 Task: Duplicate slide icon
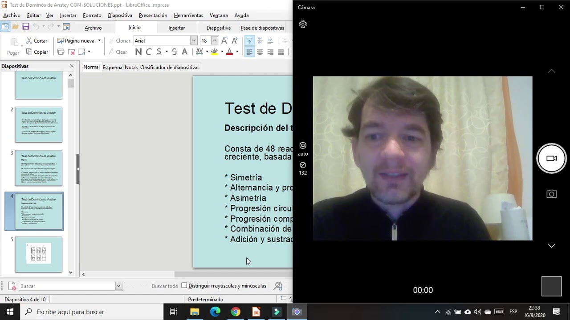tap(61, 52)
